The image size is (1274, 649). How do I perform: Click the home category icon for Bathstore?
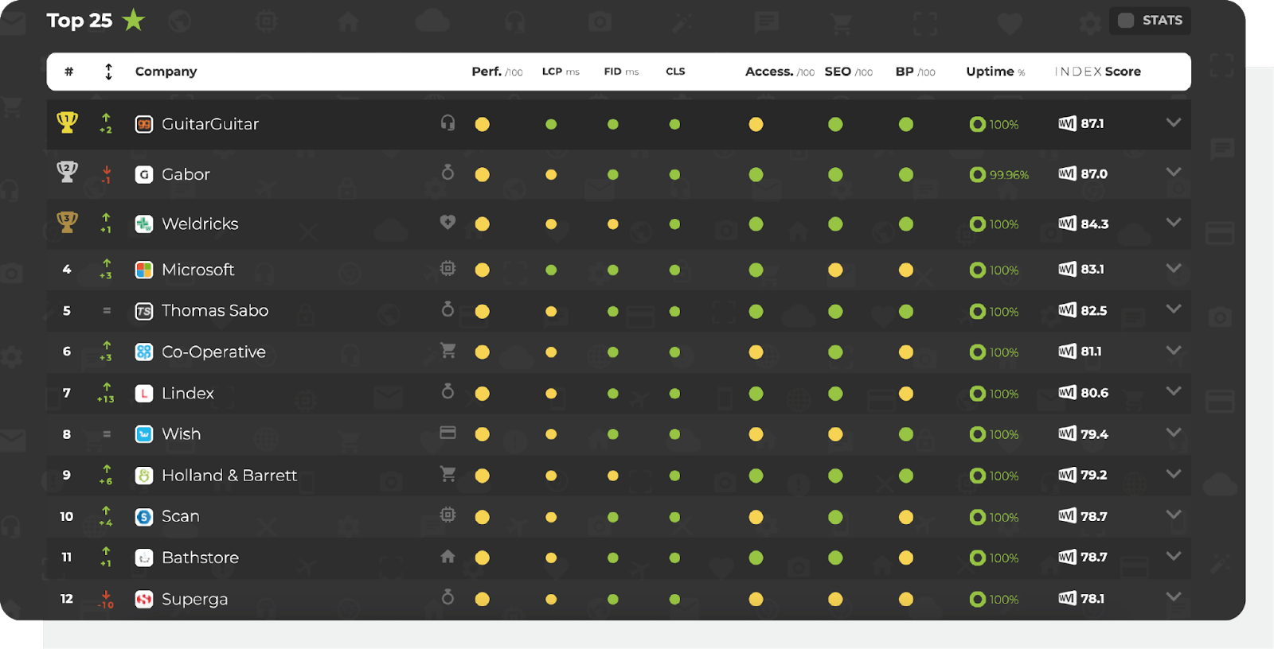pyautogui.click(x=448, y=557)
